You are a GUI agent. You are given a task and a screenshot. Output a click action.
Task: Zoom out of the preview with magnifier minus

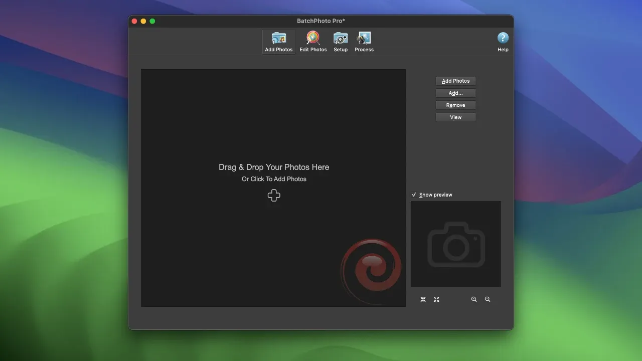[488, 299]
